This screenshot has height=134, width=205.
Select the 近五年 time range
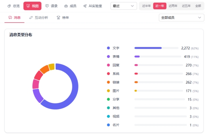[186, 6]
